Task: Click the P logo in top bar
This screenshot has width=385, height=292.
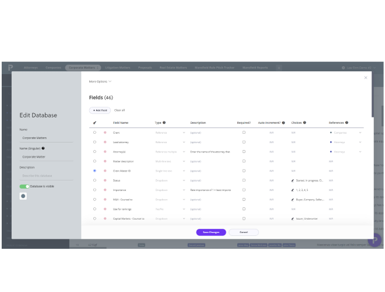Action: pyautogui.click(x=10, y=67)
